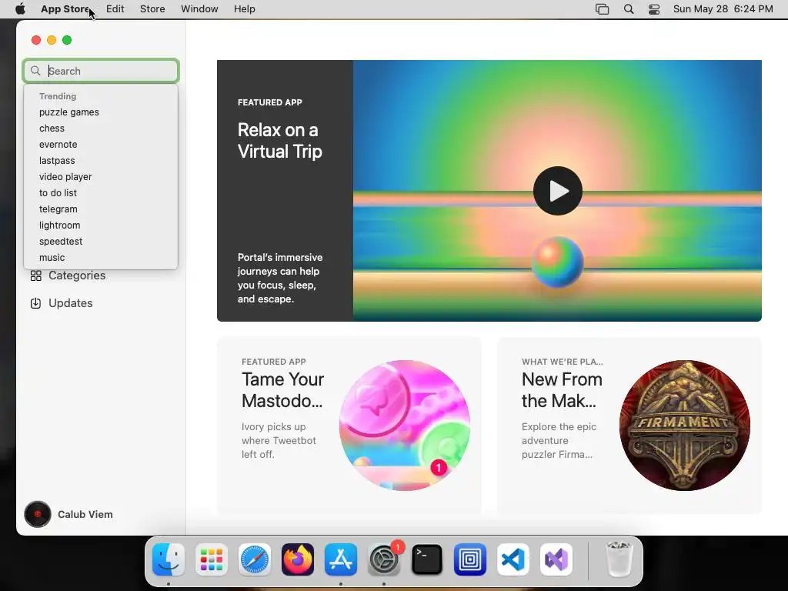Select trending search 'speedtest'
788x591 pixels.
61,241
